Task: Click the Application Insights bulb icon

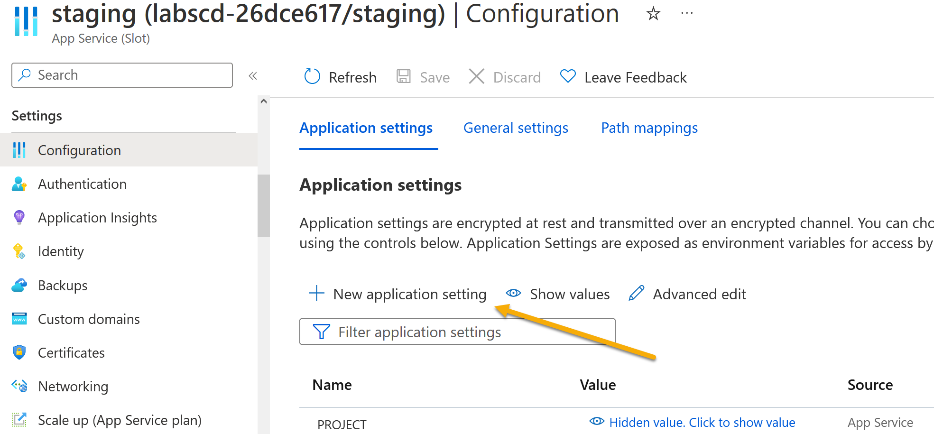Action: tap(19, 217)
